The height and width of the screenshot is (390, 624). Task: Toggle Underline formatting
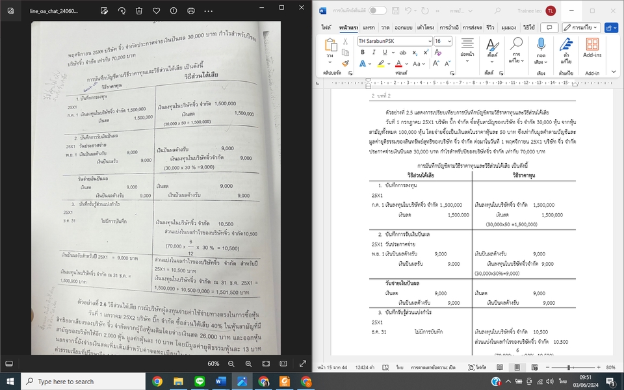384,52
